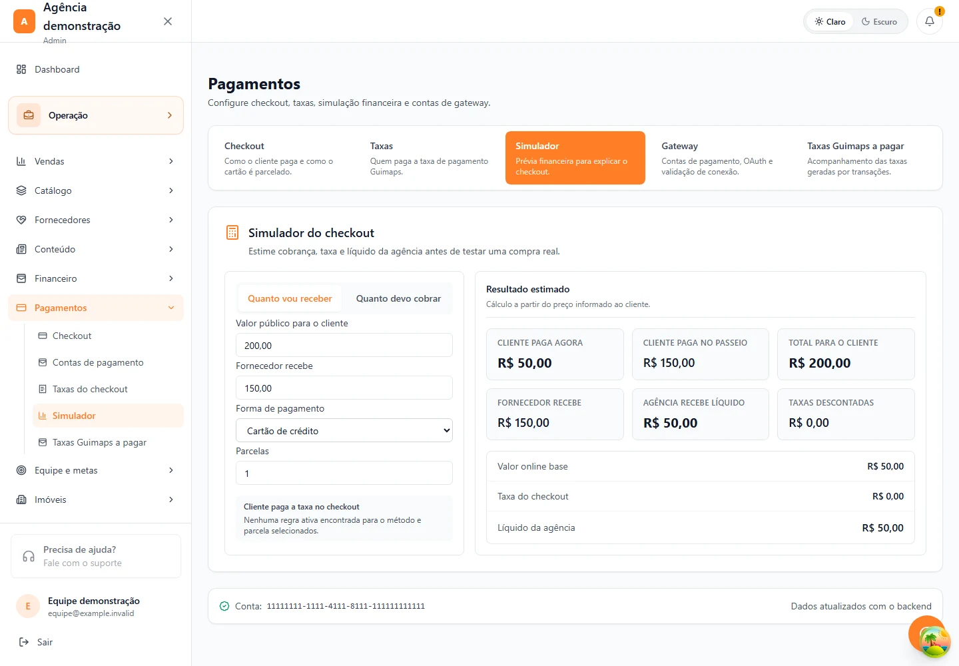Click the Imóveis building icon
Image resolution: width=959 pixels, height=666 pixels.
coord(21,499)
